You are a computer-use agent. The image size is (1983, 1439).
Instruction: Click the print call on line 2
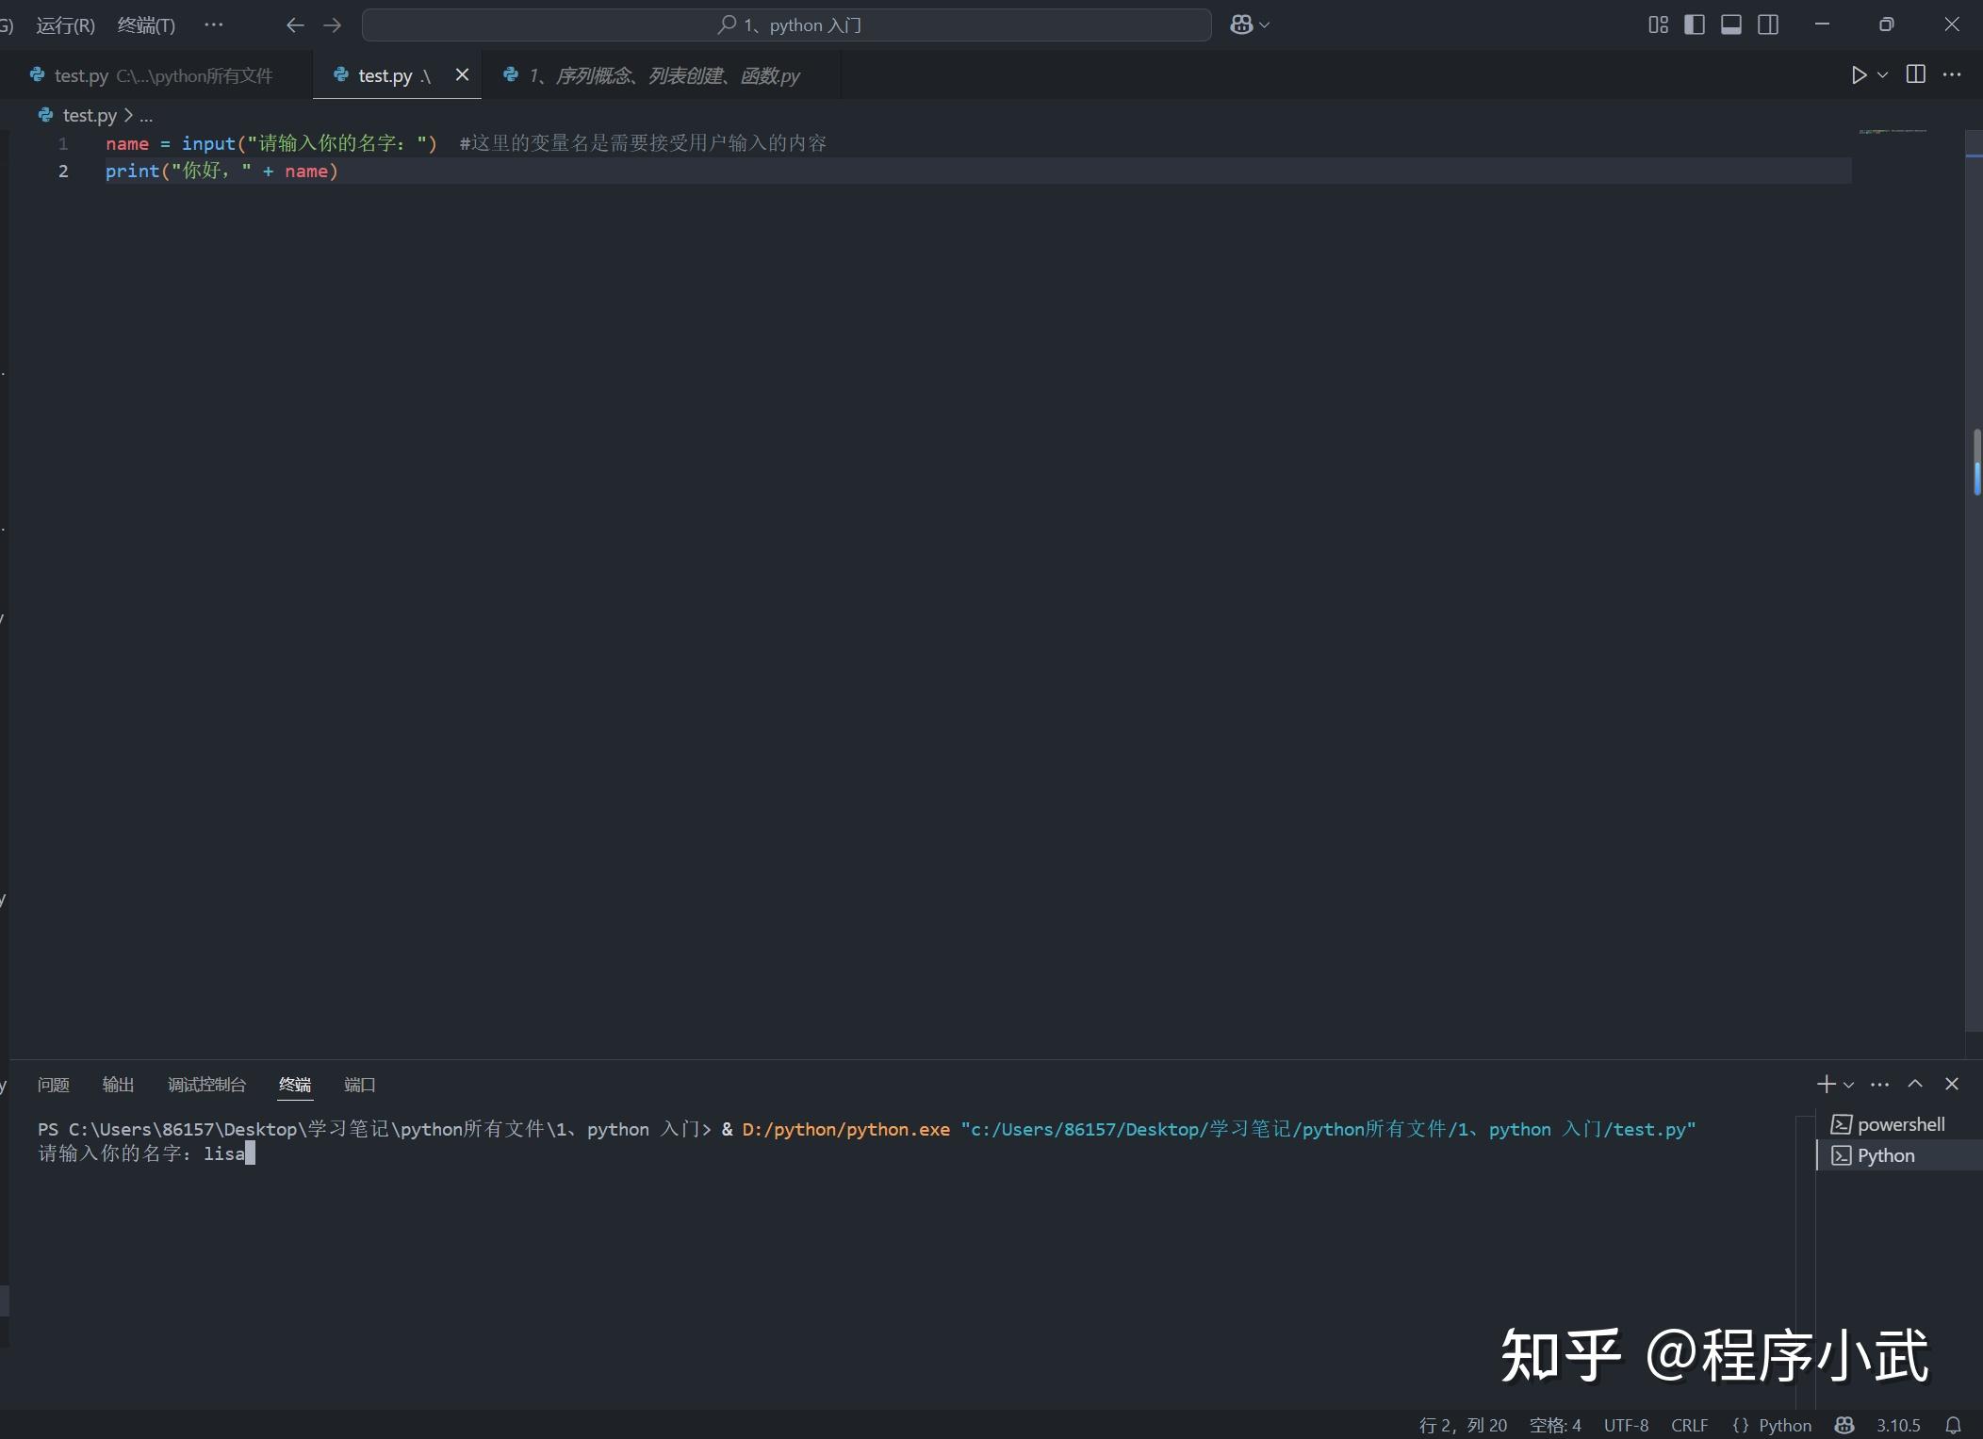(132, 171)
